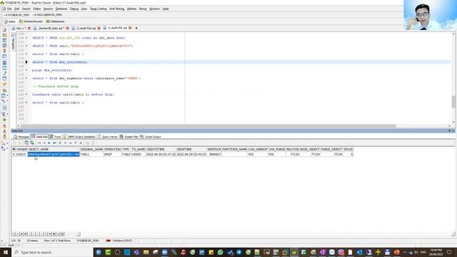The height and width of the screenshot is (257, 457).
Task: Open WhatsApp from the taskbar
Action: (x=221, y=252)
